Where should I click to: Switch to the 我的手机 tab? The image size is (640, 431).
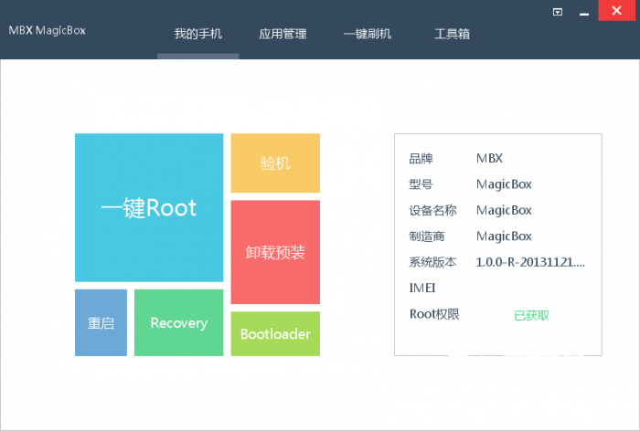pos(198,34)
